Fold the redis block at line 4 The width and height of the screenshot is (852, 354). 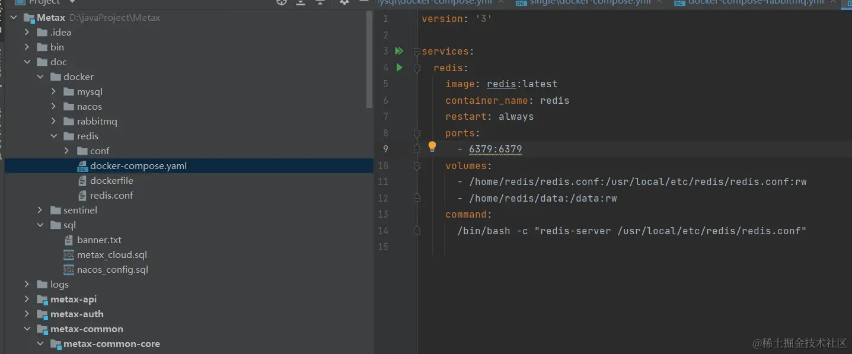pos(417,68)
